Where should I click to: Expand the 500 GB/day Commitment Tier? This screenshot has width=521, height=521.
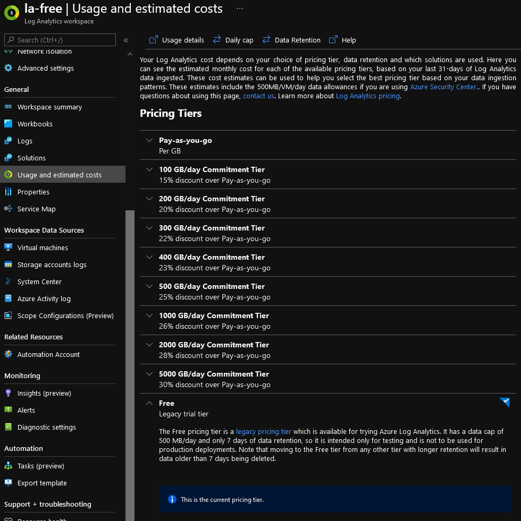(x=149, y=286)
